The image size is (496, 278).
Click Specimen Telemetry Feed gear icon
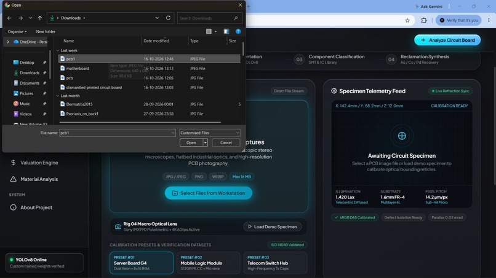coord(334,91)
